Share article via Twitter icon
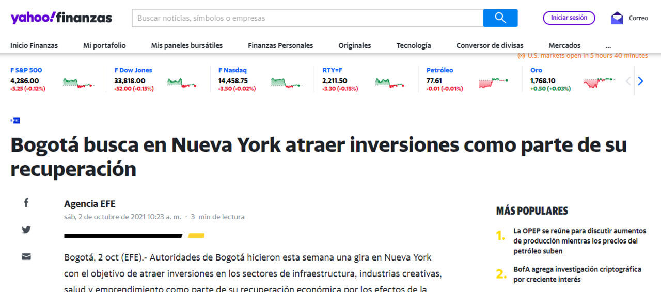 point(26,230)
